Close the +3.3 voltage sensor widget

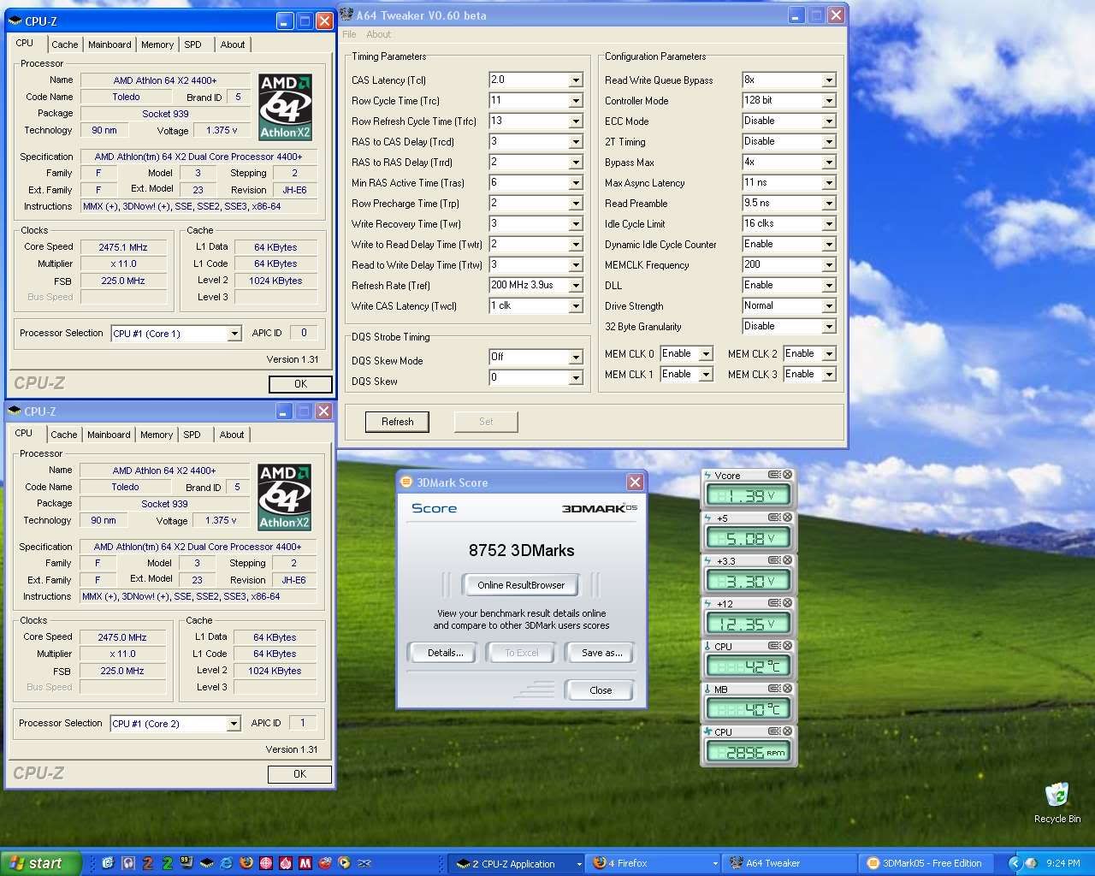[x=787, y=560]
